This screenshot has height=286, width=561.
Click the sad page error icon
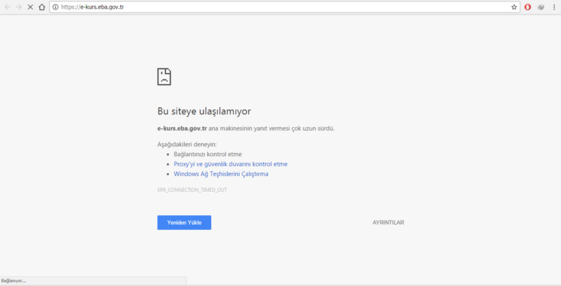pos(164,77)
